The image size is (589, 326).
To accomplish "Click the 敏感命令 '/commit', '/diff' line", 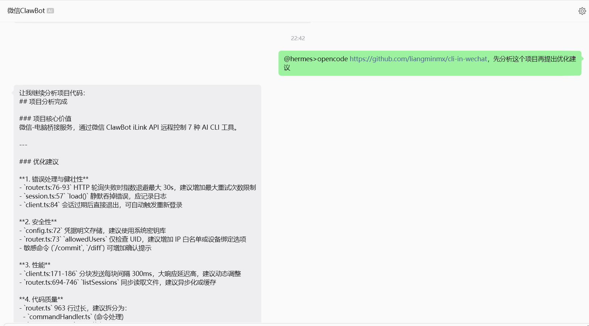I will click(85, 248).
